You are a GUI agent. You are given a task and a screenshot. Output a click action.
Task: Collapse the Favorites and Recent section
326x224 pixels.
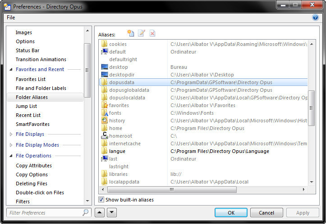11,69
